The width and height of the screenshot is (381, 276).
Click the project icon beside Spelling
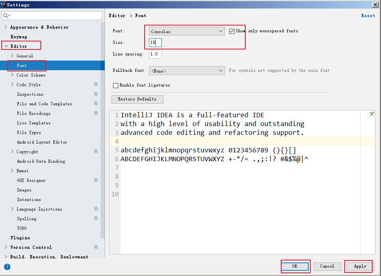(x=96, y=219)
